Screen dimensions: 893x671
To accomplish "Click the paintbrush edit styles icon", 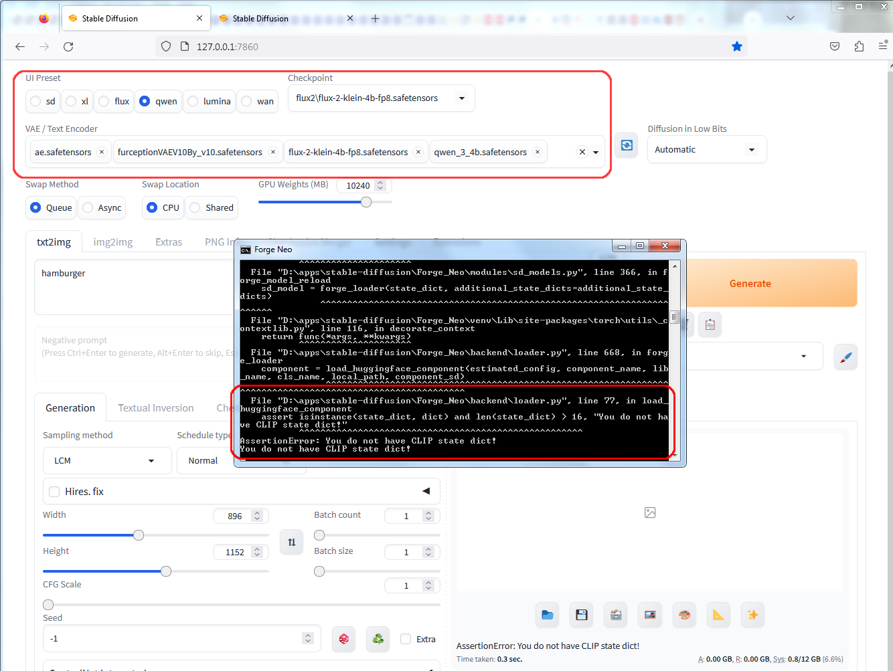I will [x=845, y=357].
